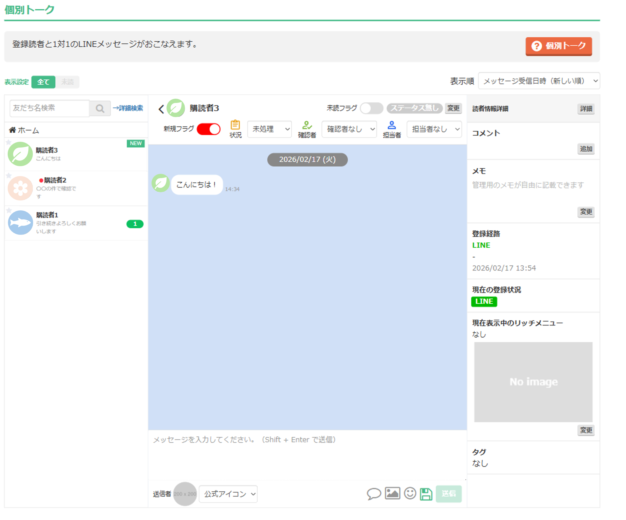Select the 全て display tab
Viewport: 626px width, 520px height.
(x=43, y=82)
